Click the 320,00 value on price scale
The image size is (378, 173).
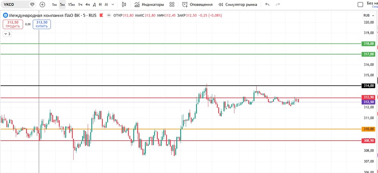(x=369, y=22)
